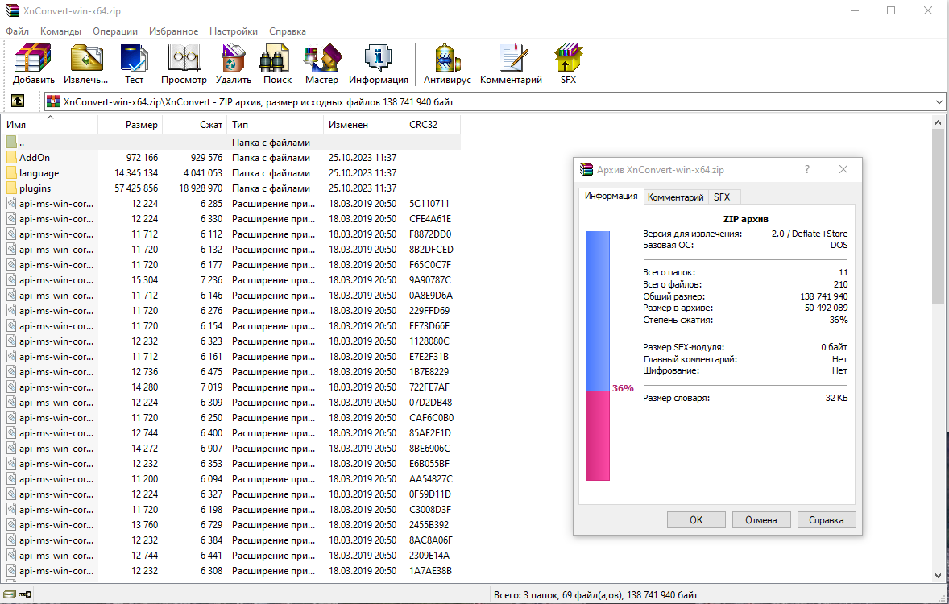Open the Избранное menu
This screenshot has width=949, height=604.
(173, 31)
